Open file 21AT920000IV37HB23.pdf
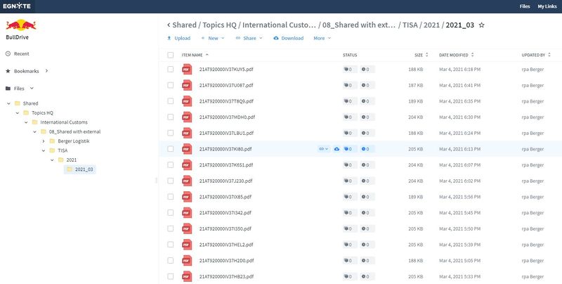Screen dimensions: 562x284 pos(226,276)
